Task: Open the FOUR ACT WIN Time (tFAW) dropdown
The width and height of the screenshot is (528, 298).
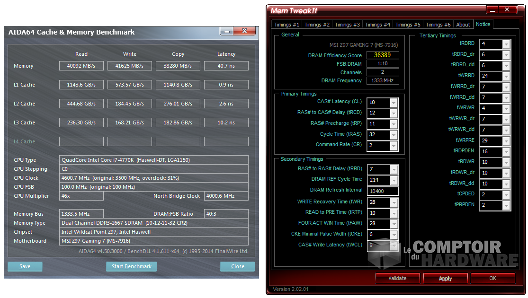Action: pyautogui.click(x=393, y=224)
